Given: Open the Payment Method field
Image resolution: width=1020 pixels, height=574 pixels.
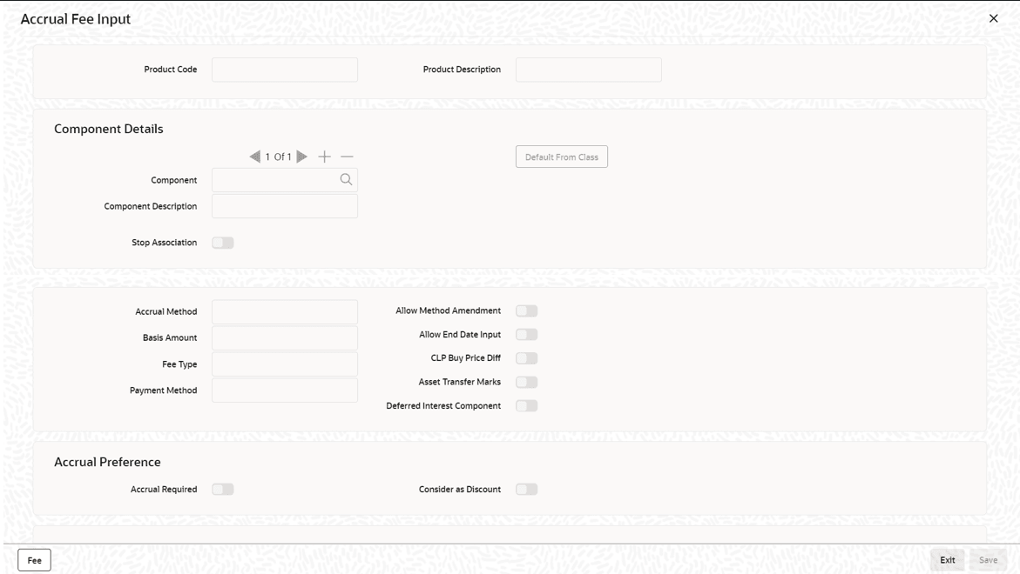Looking at the screenshot, I should click(285, 390).
